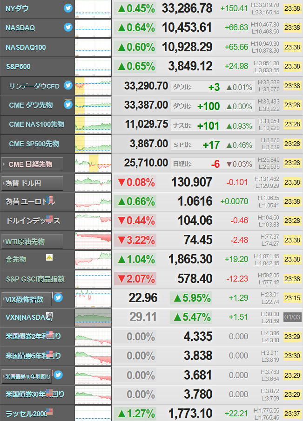Screen dimensions: 303x421
Task: Select ダウ比 +100 value
Action: [209, 106]
